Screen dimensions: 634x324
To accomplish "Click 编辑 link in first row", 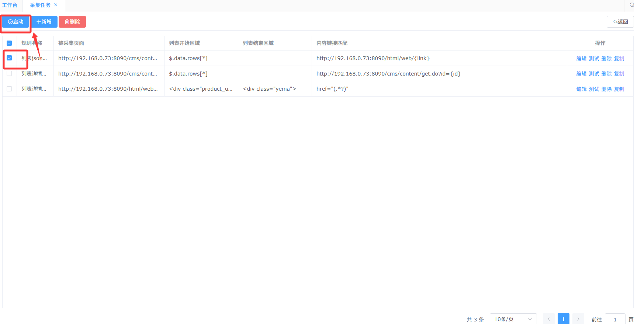I will (581, 59).
